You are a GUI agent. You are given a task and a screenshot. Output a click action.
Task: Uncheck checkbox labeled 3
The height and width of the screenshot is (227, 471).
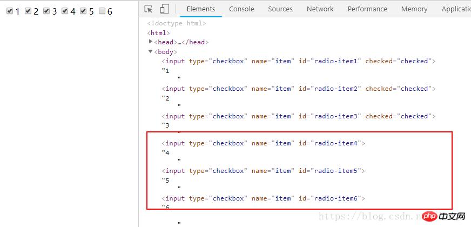coord(46,11)
